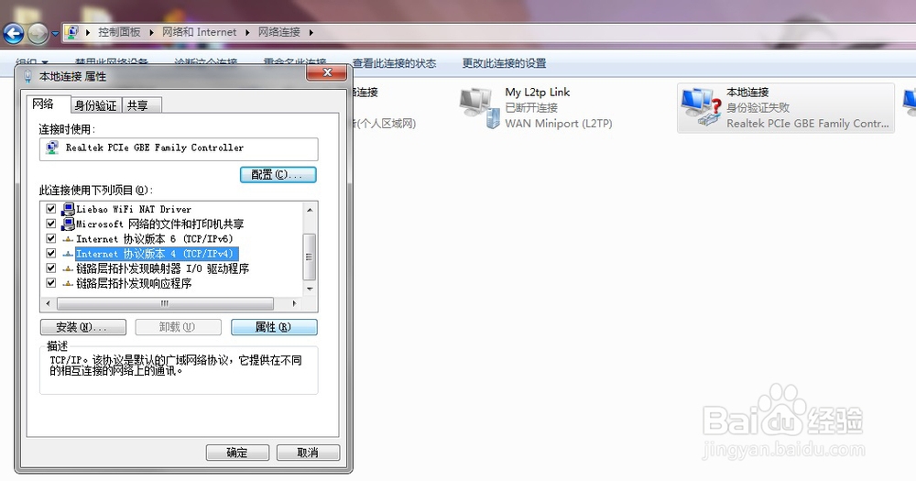Click the list's vertical scrollbar down arrow
This screenshot has height=481, width=916.
click(x=310, y=290)
